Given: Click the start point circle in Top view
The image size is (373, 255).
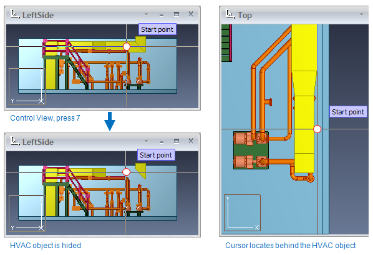Looking at the screenshot, I should pos(317,129).
